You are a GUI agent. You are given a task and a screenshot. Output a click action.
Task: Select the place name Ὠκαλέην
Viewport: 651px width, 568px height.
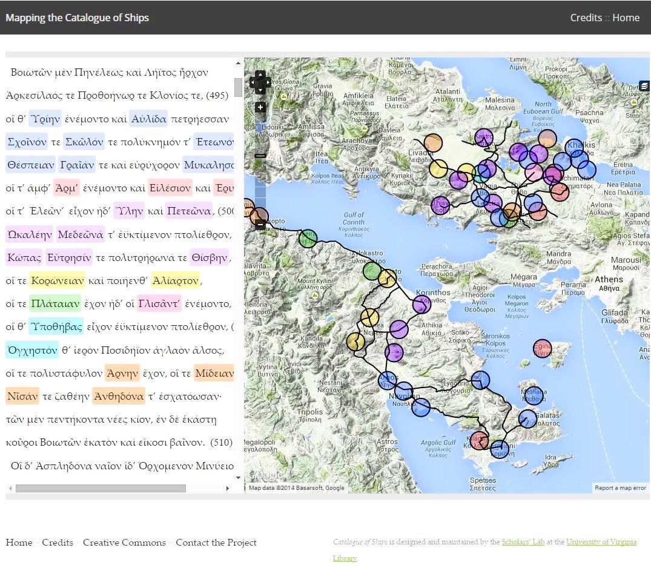[30, 234]
